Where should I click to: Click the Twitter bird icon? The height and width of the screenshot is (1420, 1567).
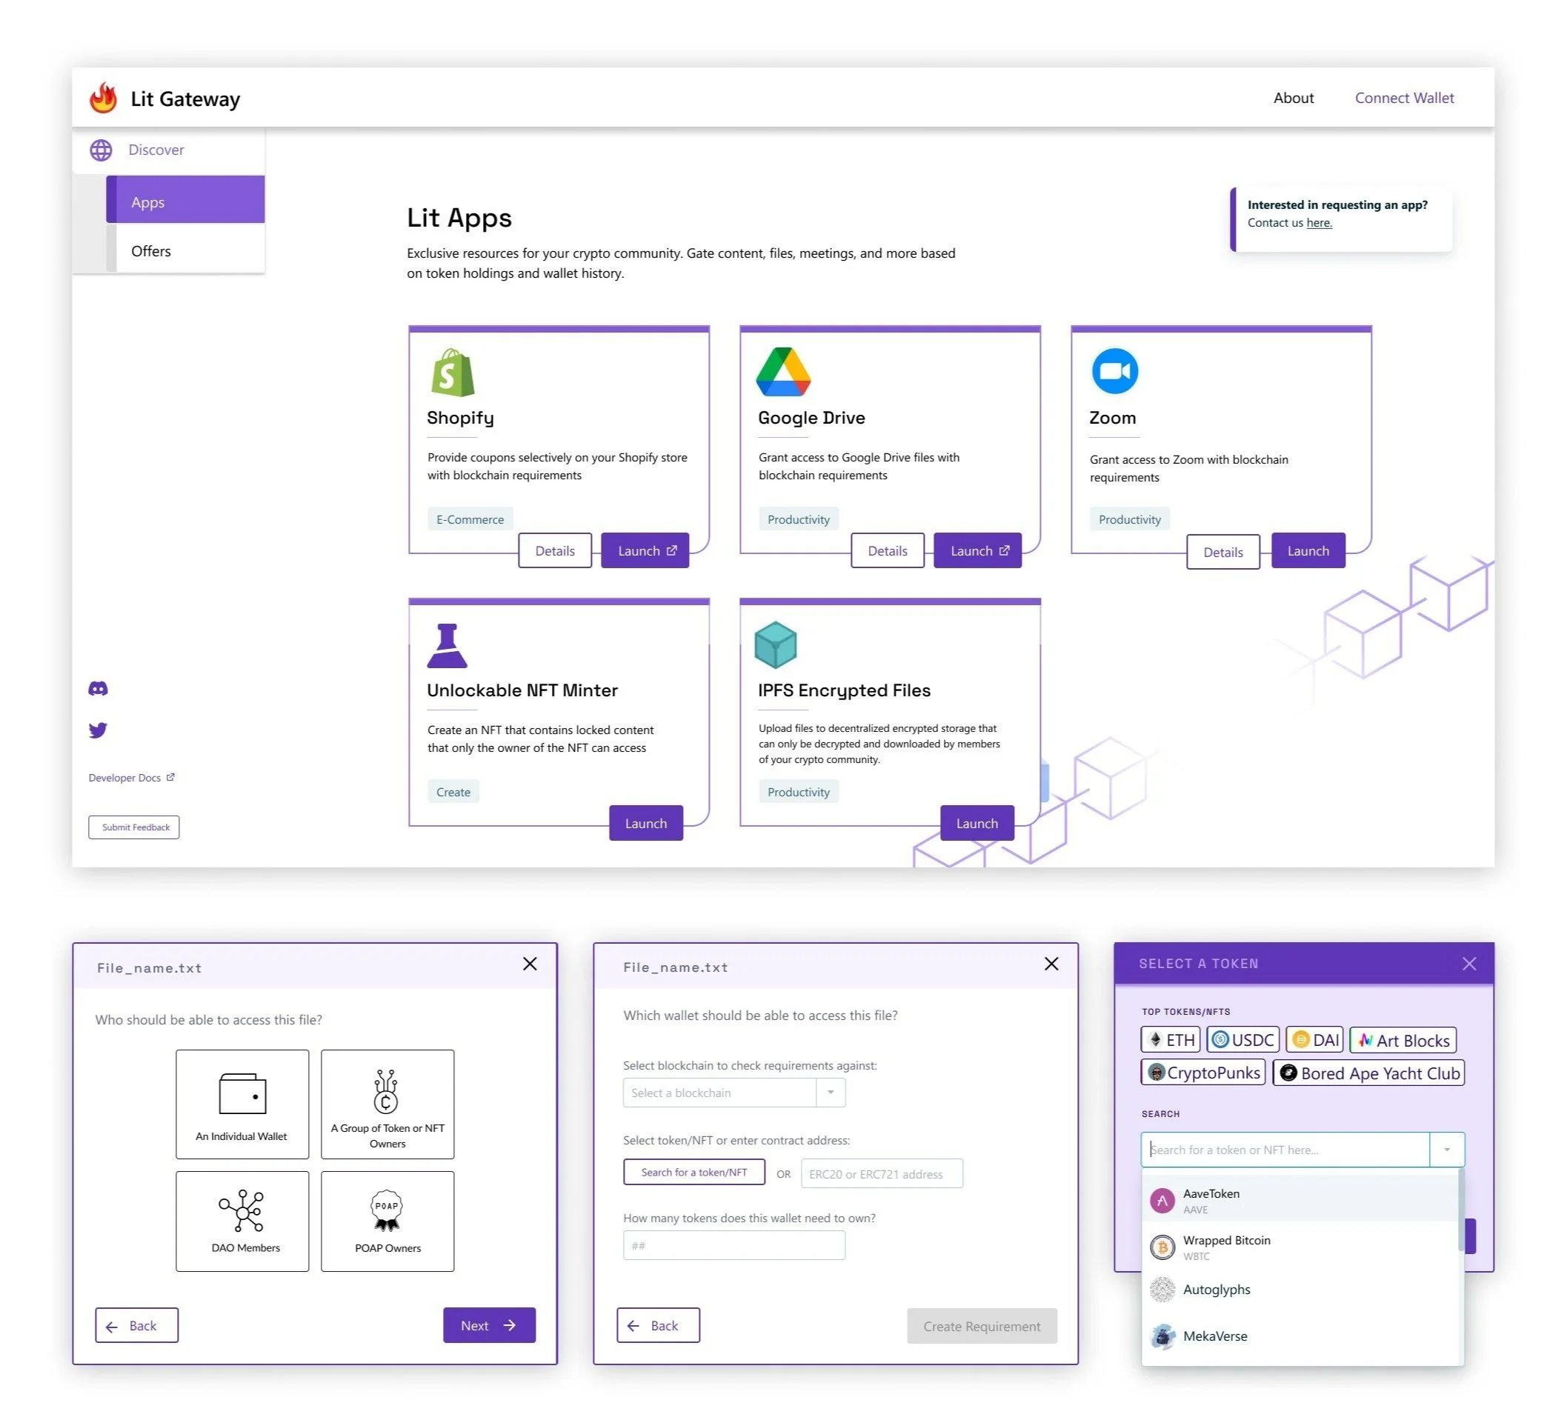pos(98,730)
